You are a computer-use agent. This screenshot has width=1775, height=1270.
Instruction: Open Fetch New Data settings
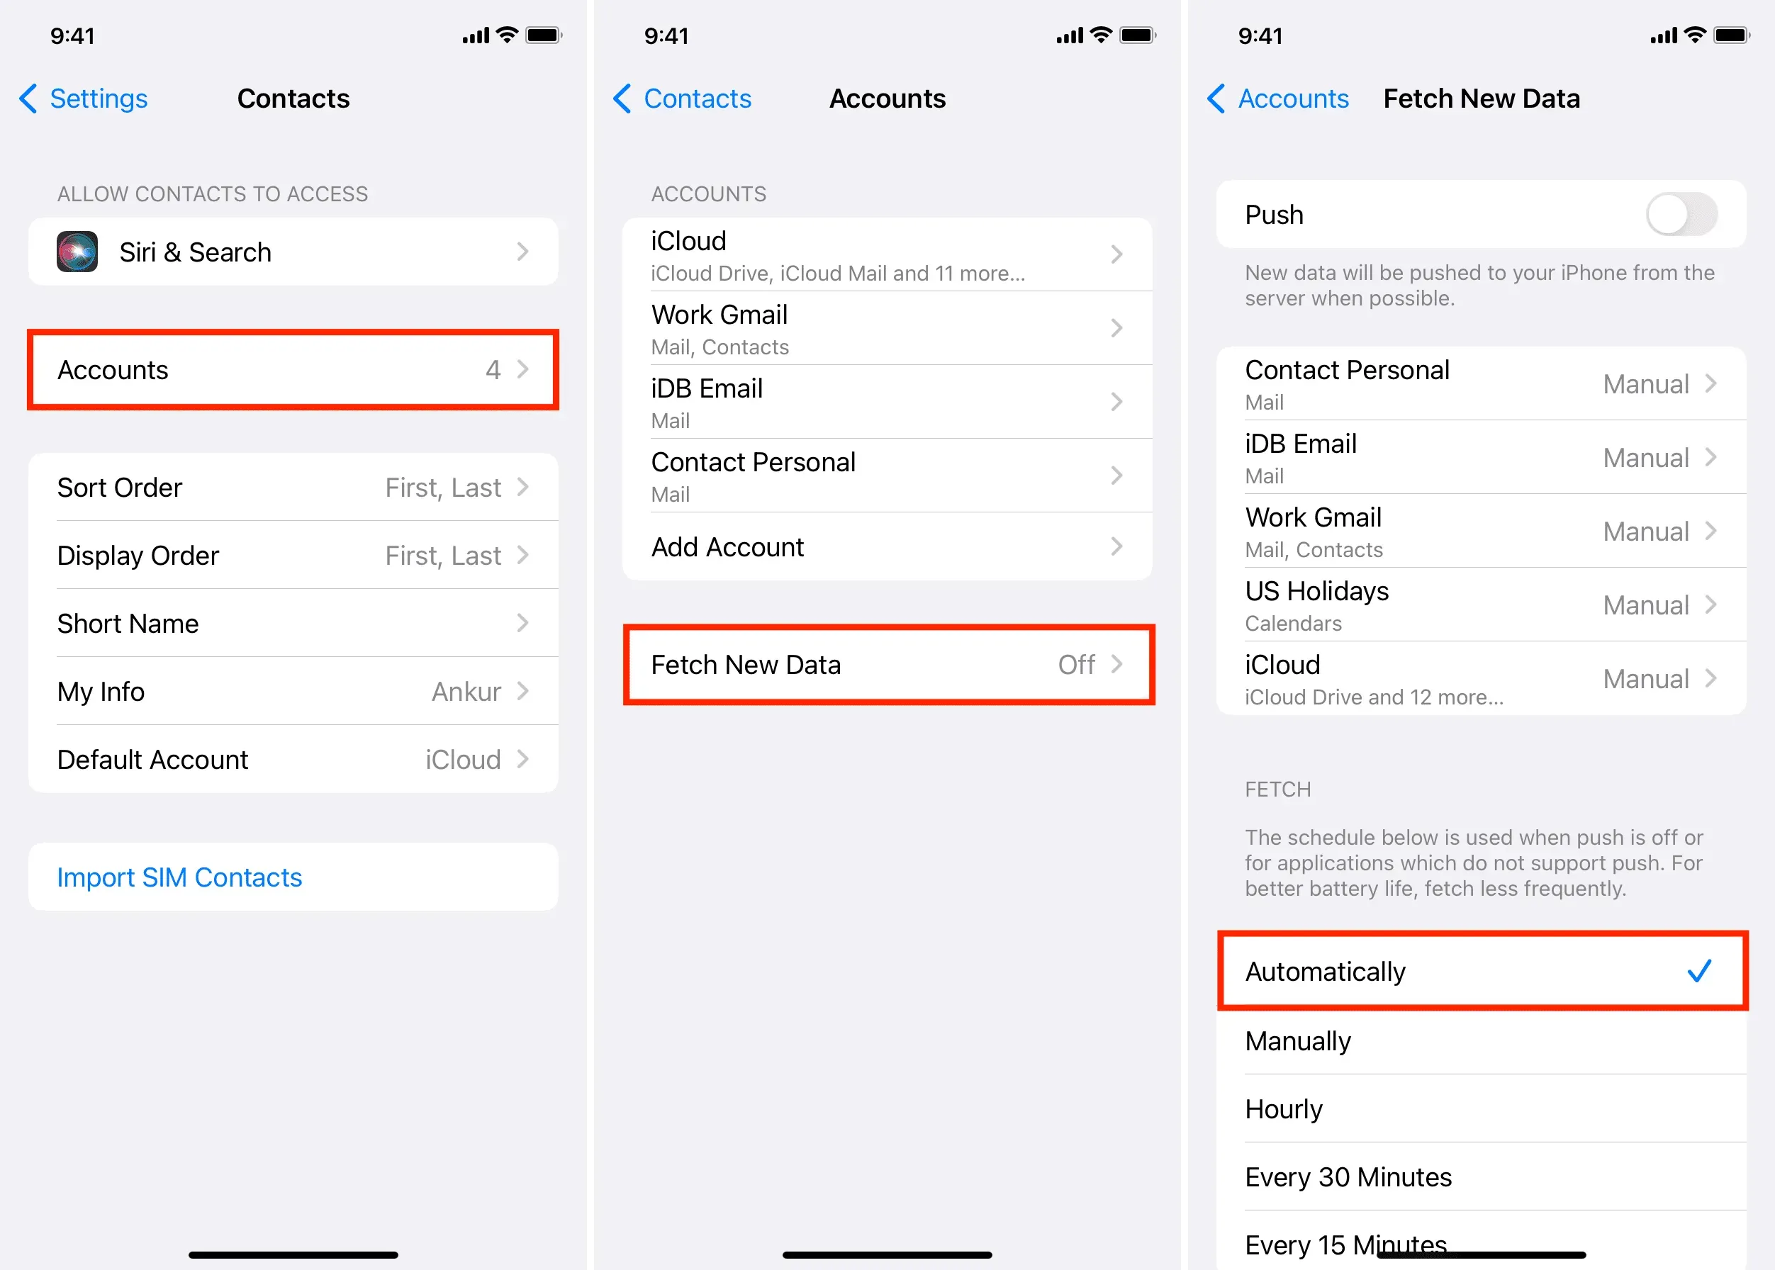[888, 667]
